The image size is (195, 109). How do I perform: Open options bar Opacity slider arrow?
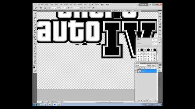[x=66, y=8]
